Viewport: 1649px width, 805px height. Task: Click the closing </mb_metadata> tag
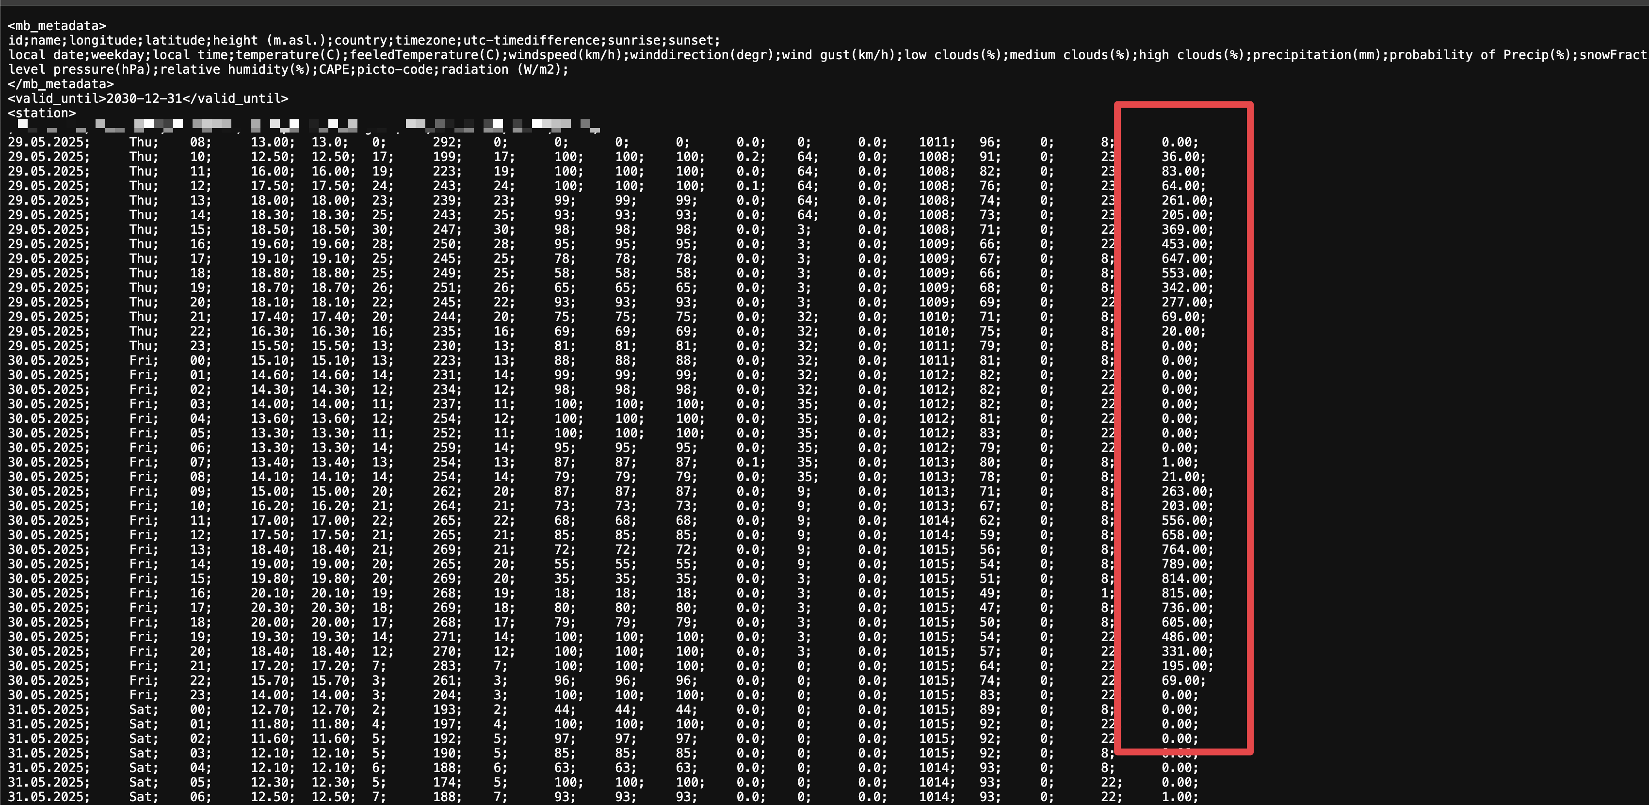(61, 84)
